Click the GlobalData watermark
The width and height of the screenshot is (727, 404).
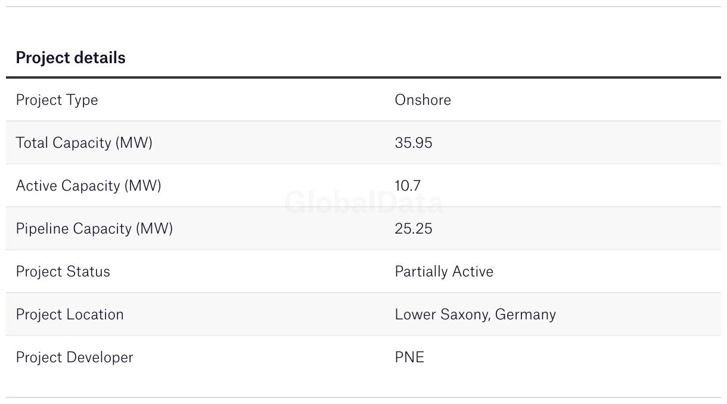[363, 203]
